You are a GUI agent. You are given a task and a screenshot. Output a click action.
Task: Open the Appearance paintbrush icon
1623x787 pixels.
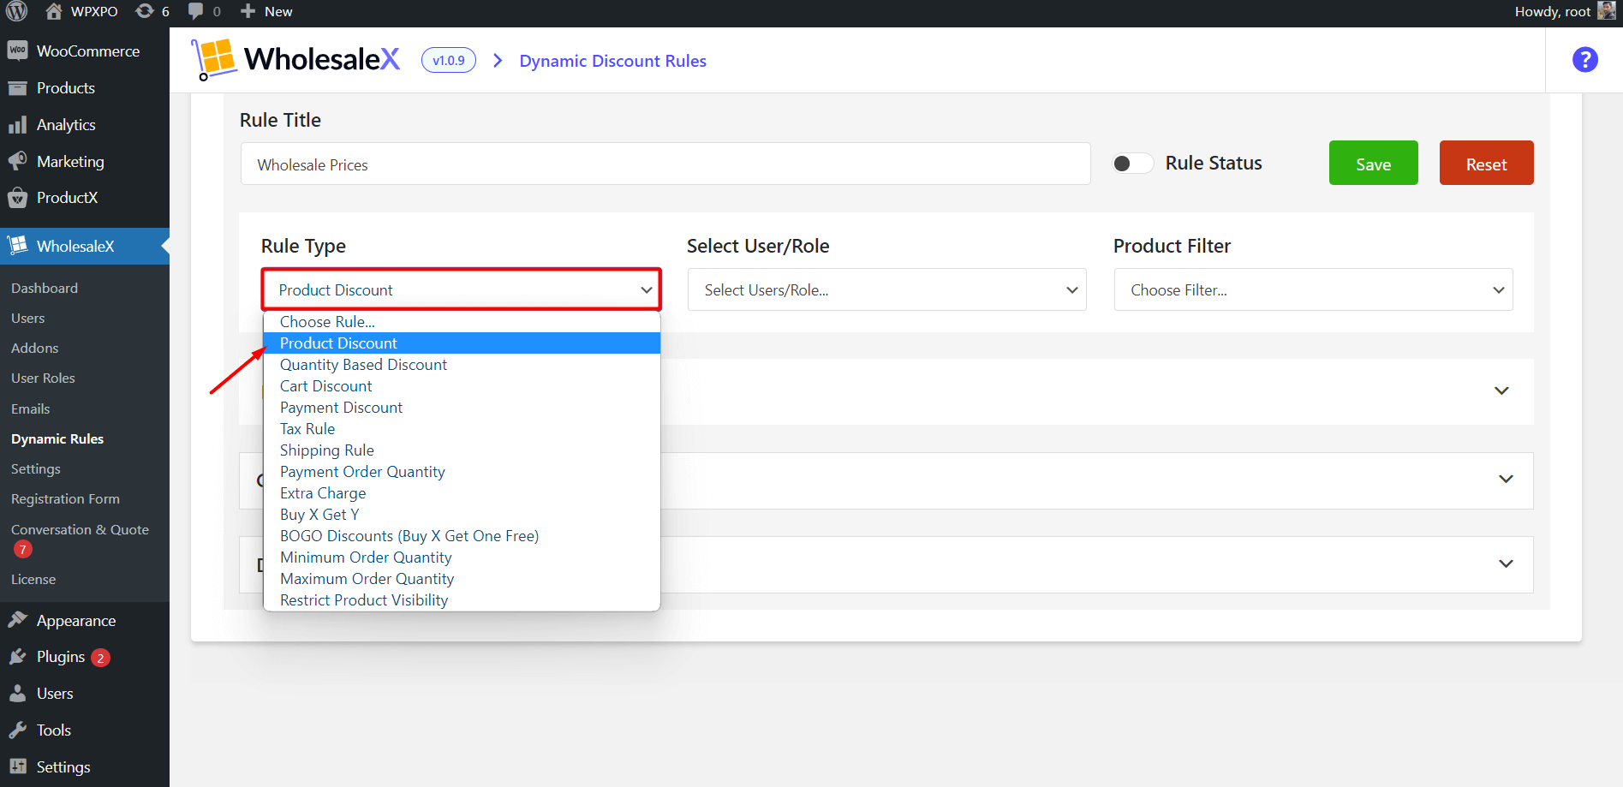tap(17, 620)
